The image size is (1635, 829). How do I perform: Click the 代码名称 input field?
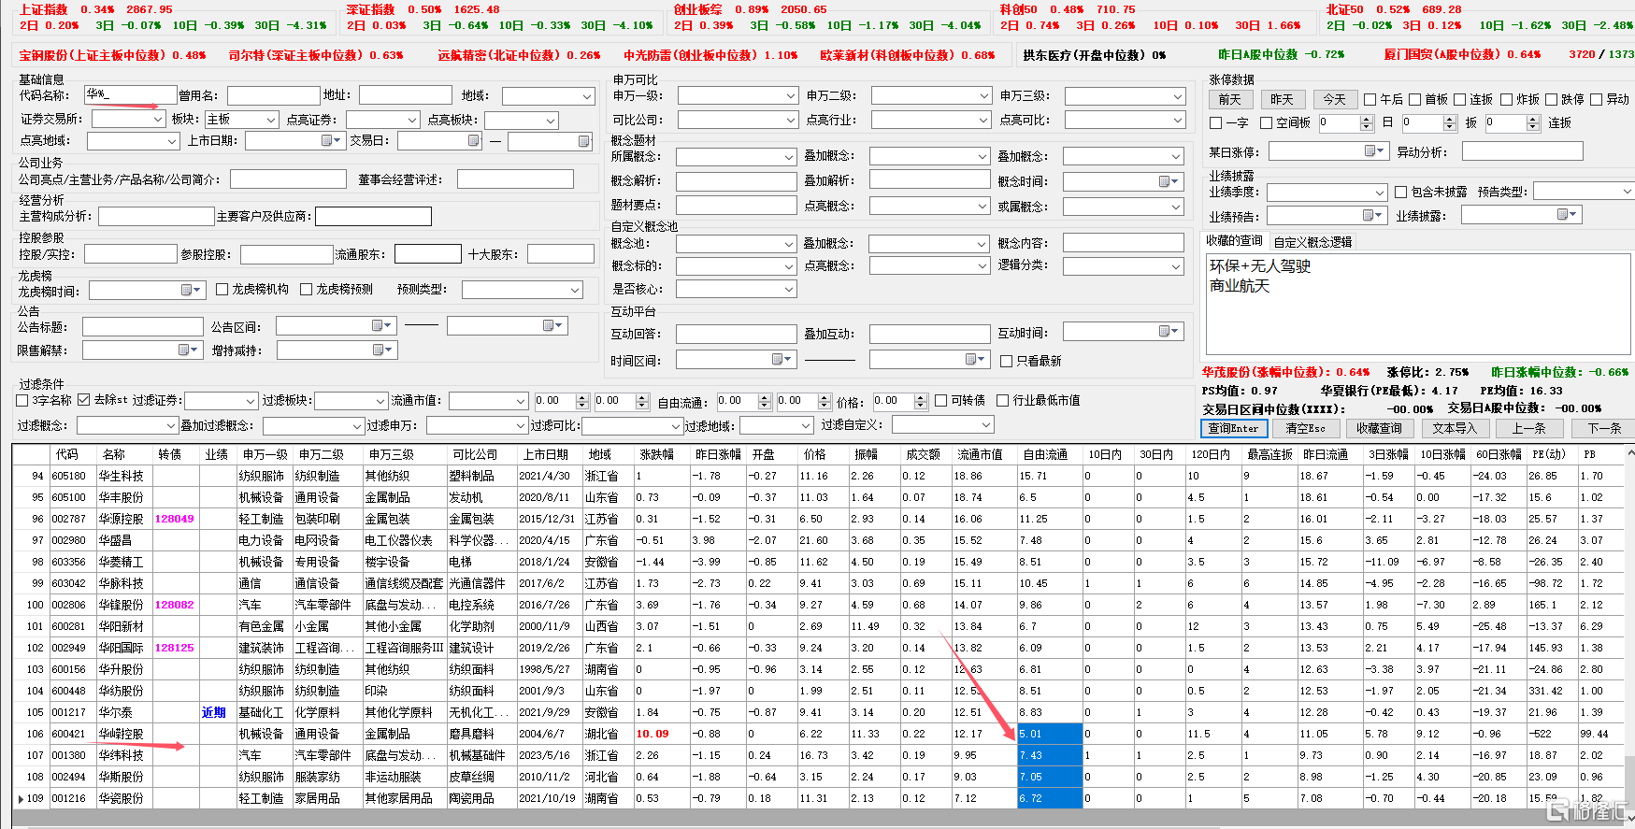coord(130,94)
